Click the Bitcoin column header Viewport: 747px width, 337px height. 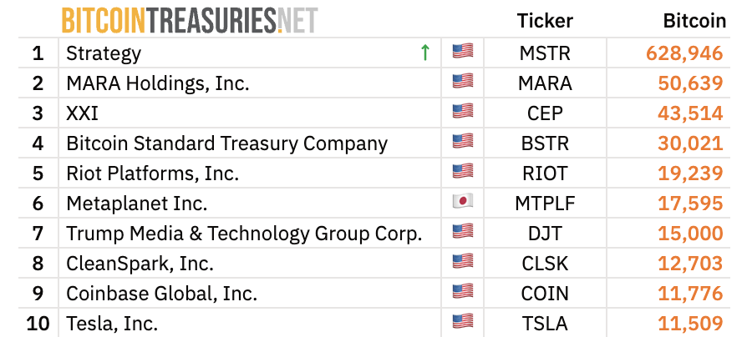(x=694, y=21)
